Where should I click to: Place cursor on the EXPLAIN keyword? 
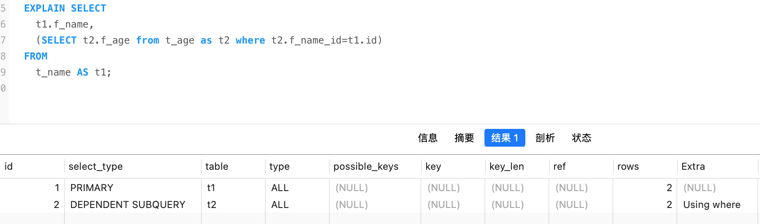pyautogui.click(x=44, y=8)
